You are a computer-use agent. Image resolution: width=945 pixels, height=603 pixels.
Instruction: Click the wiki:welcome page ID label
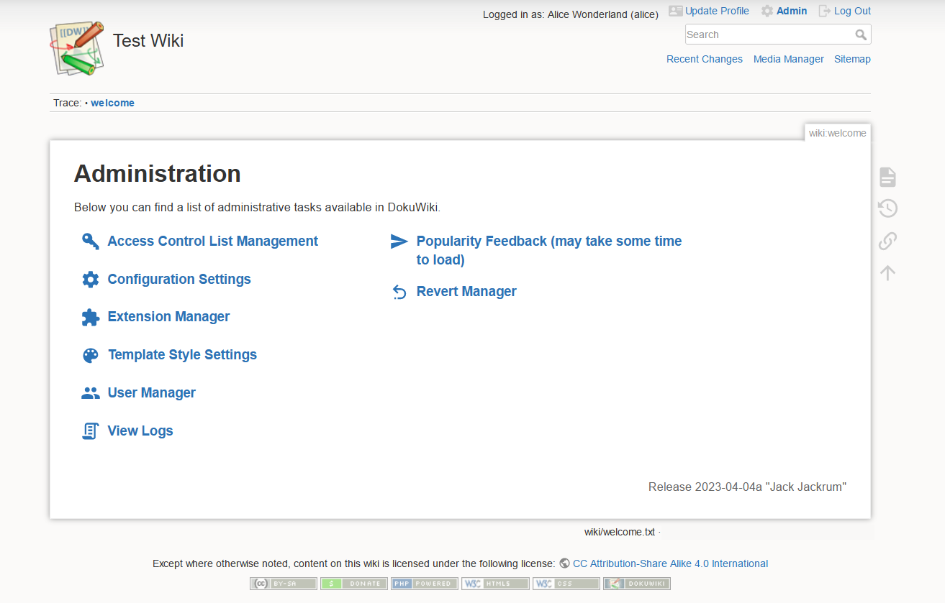tap(838, 133)
